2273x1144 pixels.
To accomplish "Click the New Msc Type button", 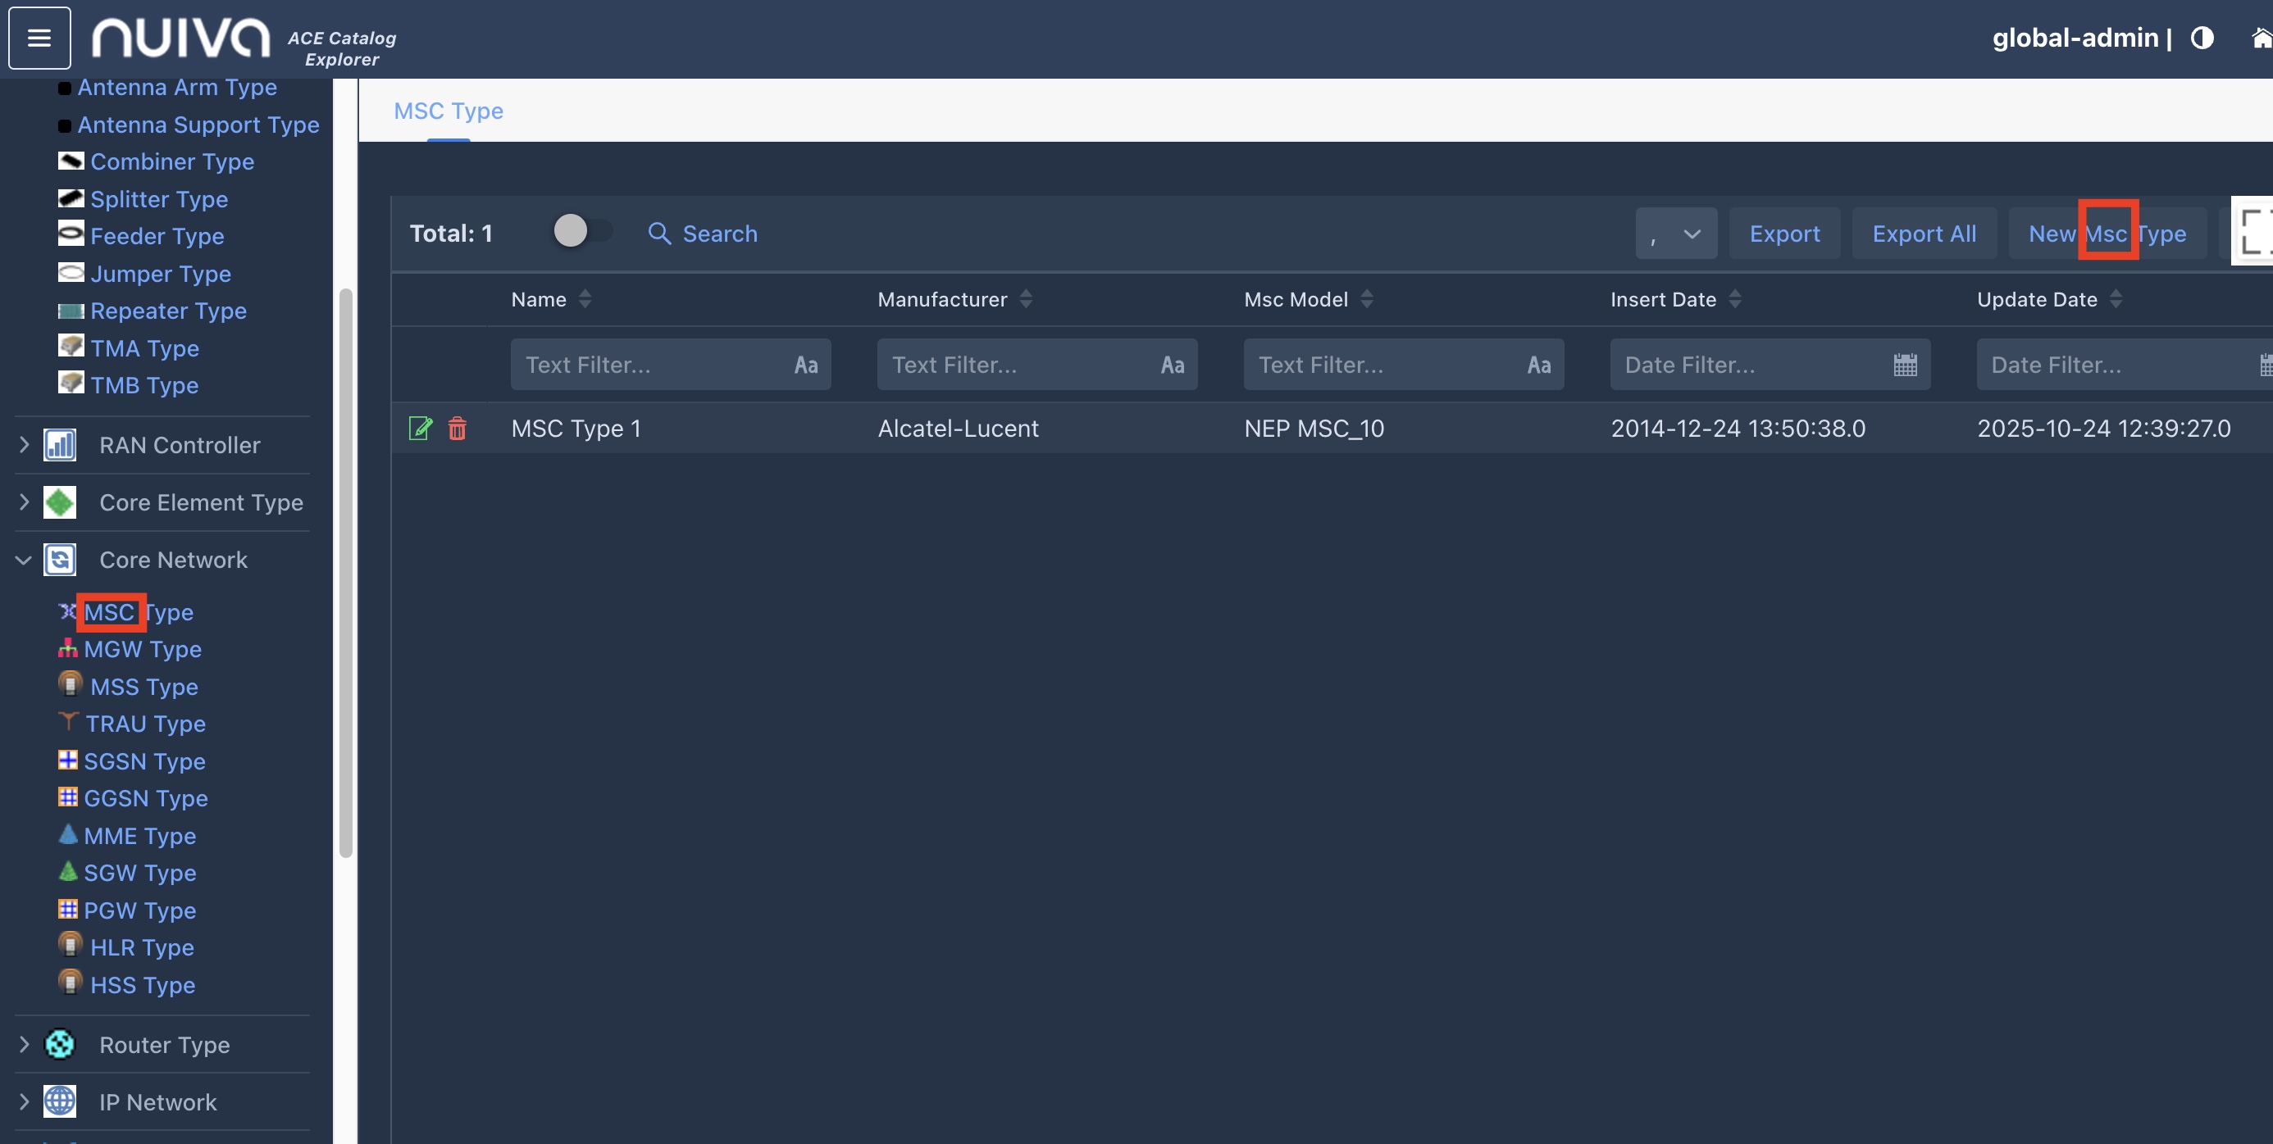I will [x=2107, y=234].
